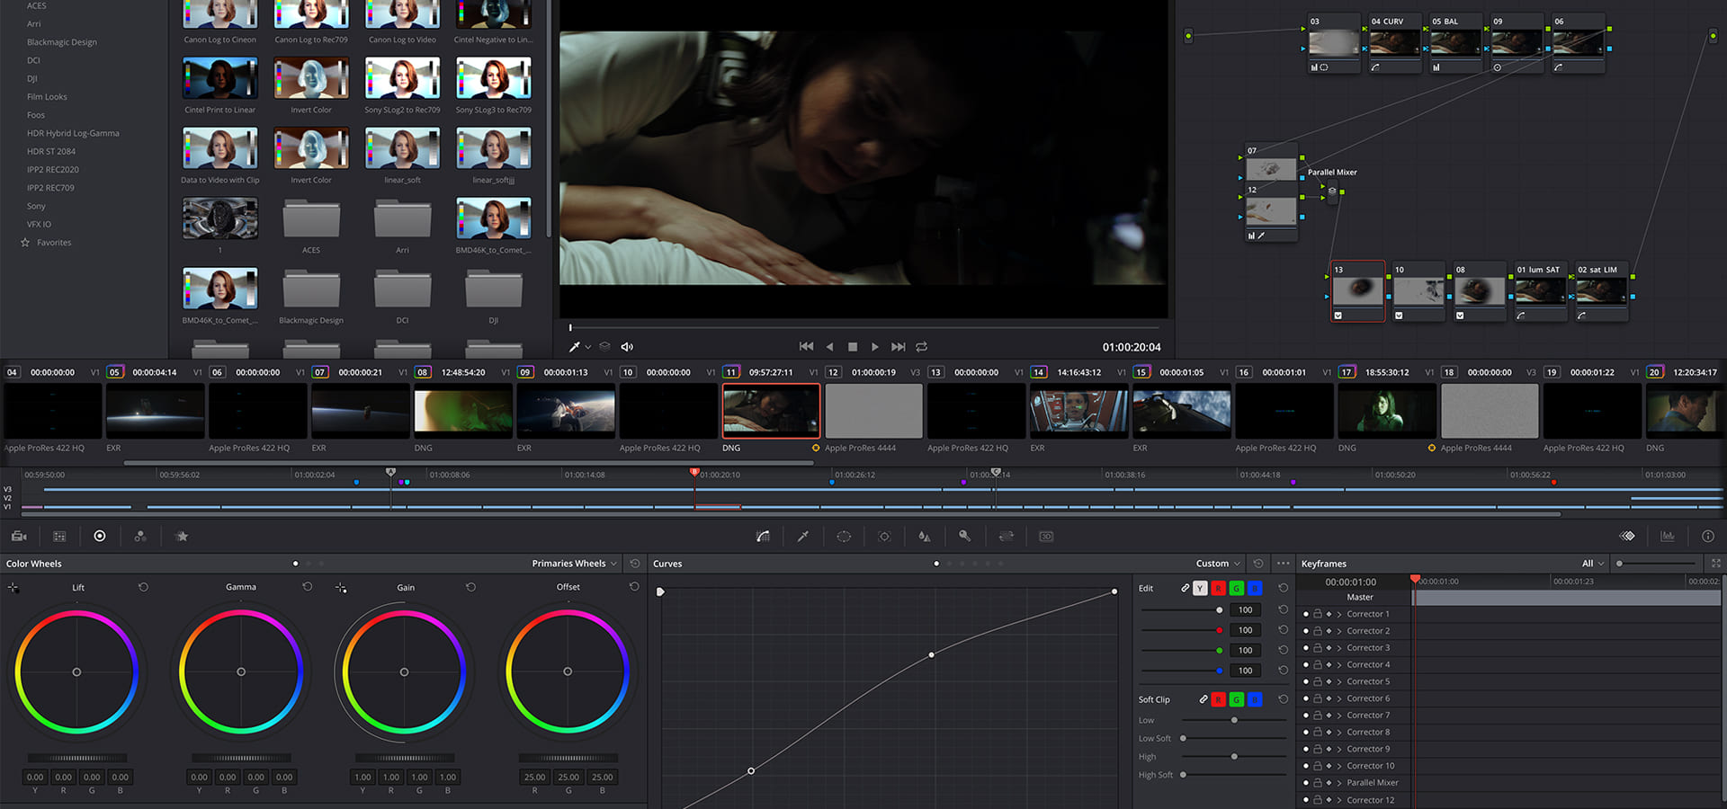Open Sony LUT category
Screen dimensions: 1727x809
pos(36,206)
